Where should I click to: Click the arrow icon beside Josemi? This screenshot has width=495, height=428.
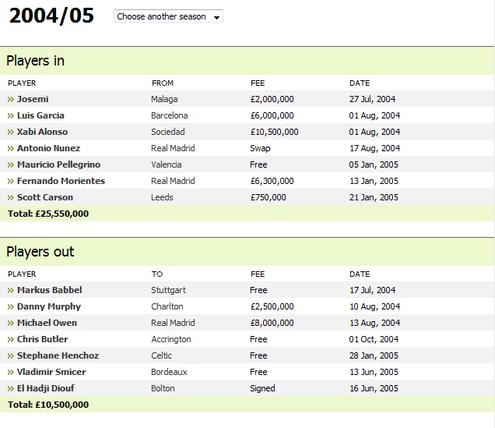coord(11,100)
